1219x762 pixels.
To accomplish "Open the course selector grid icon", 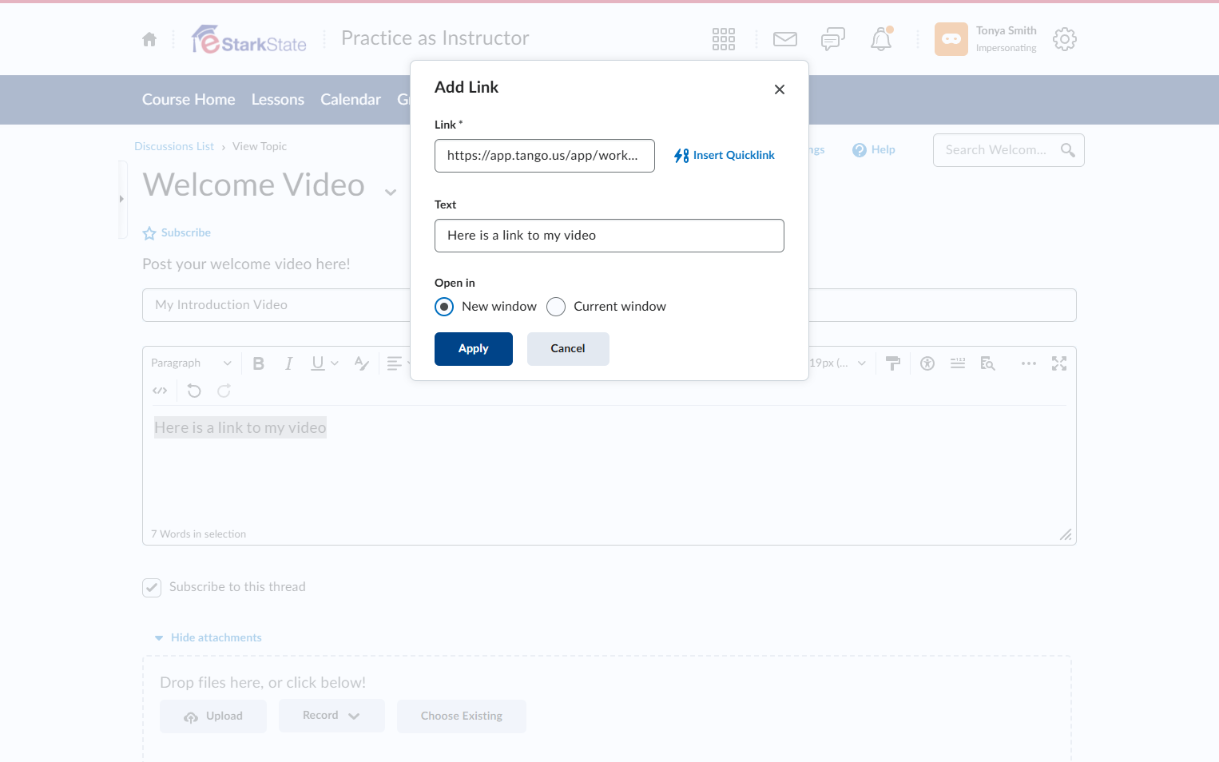I will 724,39.
